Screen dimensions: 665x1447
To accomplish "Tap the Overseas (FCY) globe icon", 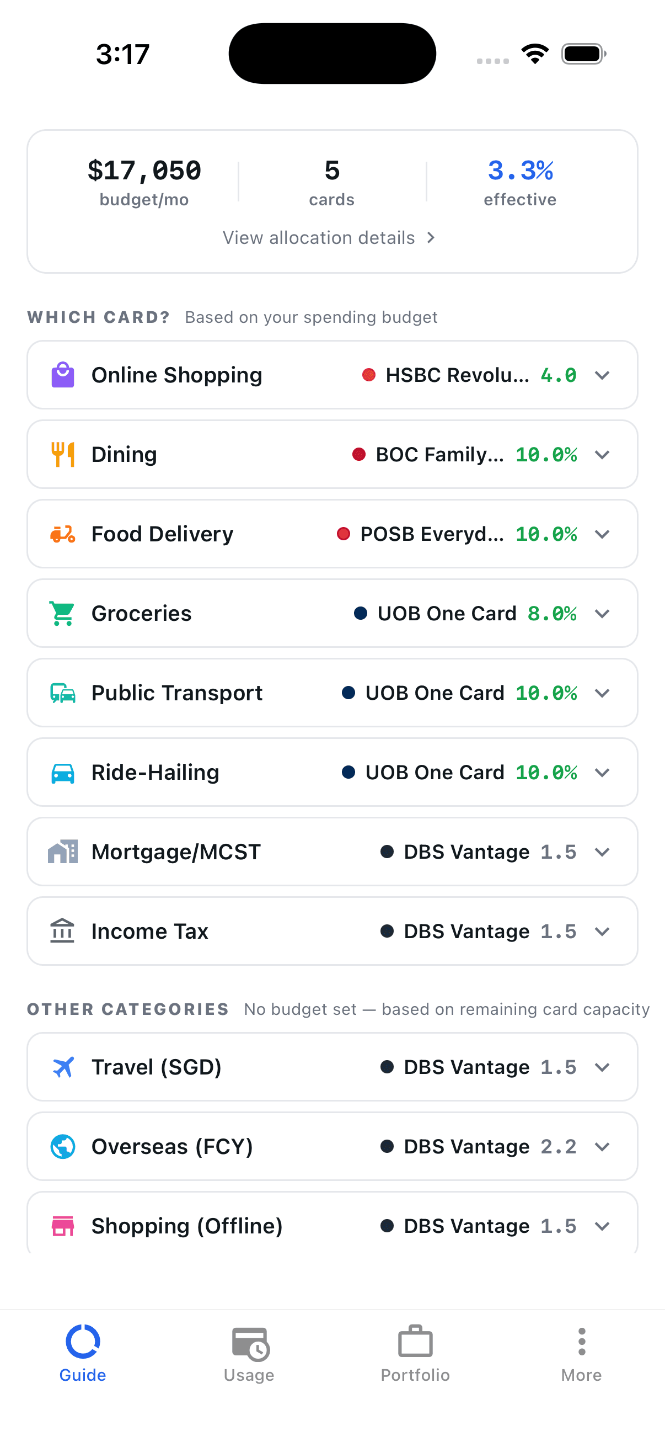I will tap(63, 1146).
